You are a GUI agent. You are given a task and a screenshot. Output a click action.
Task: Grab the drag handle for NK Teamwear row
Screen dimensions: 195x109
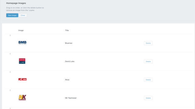point(10,90)
